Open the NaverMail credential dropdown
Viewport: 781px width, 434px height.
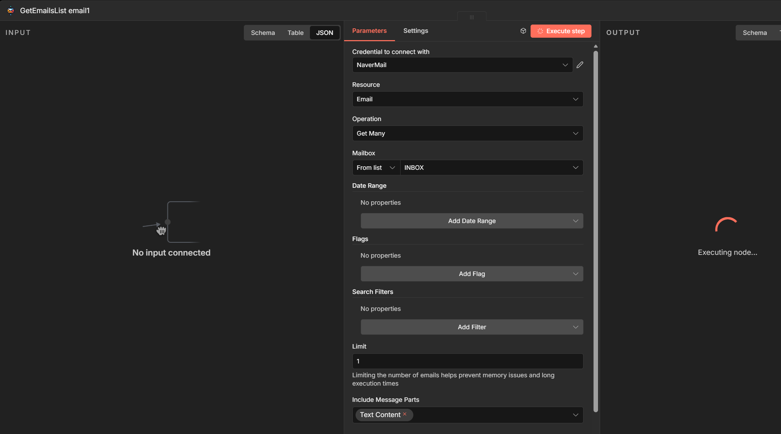click(462, 65)
